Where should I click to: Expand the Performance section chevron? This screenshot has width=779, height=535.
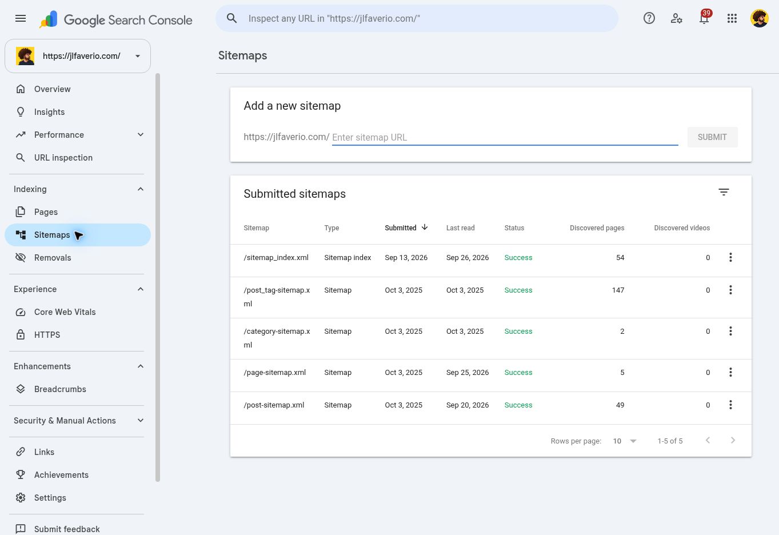tap(141, 135)
